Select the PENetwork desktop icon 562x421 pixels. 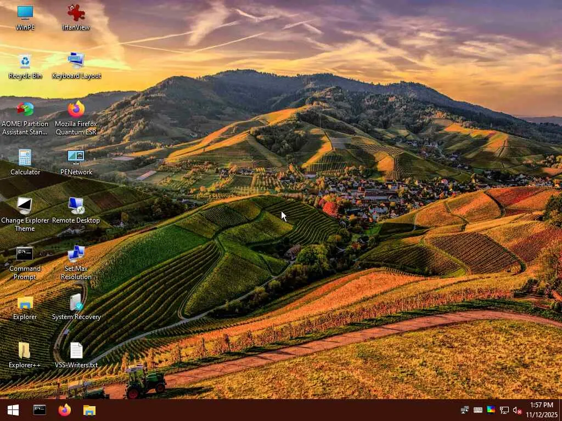click(76, 162)
